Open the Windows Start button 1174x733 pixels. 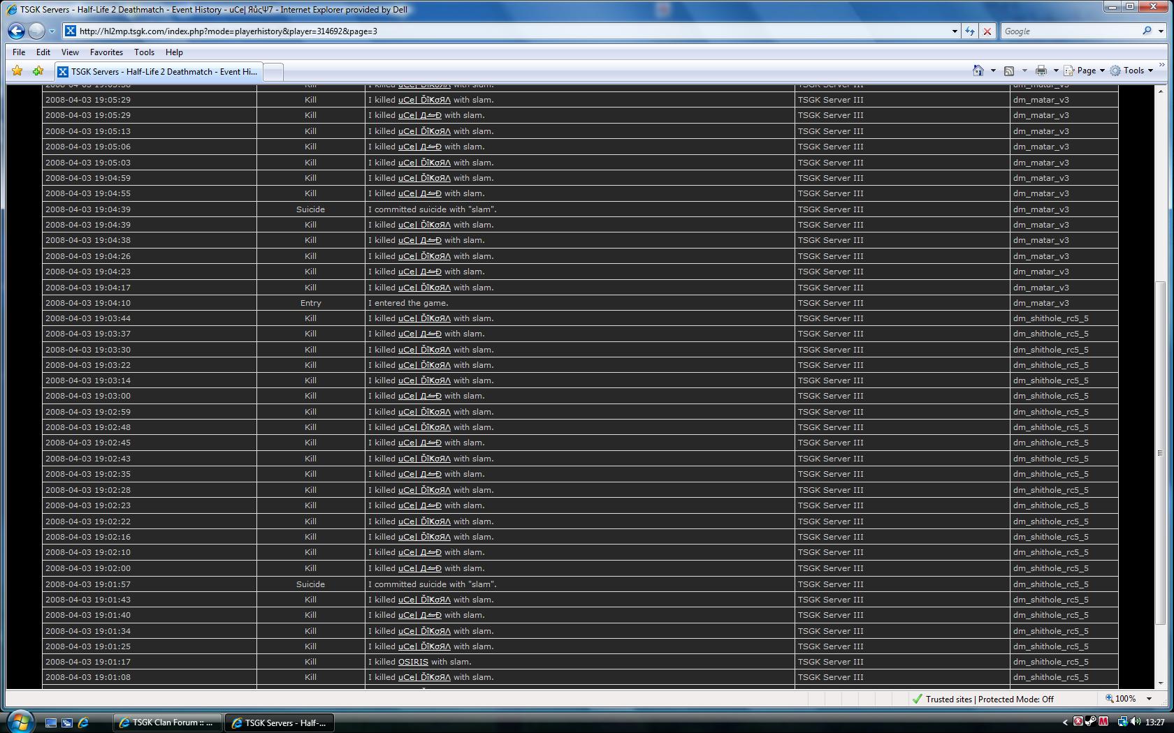[20, 721]
